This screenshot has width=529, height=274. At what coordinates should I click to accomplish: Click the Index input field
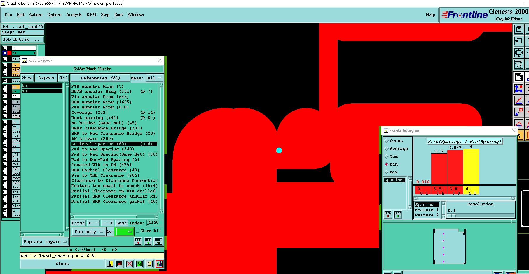click(155, 223)
